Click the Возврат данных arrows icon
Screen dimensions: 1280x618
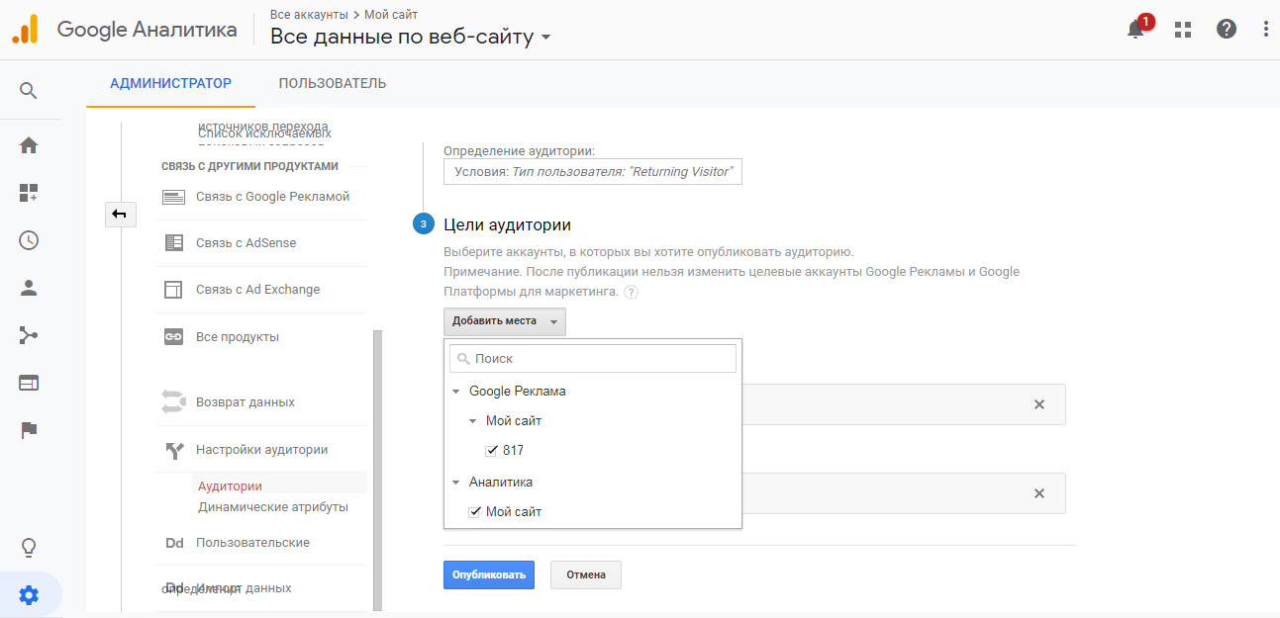tap(174, 401)
